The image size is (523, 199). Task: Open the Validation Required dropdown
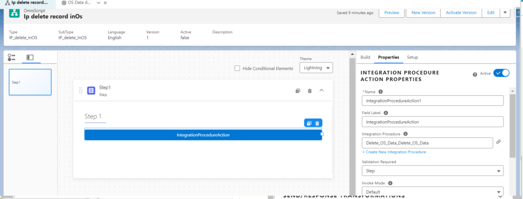point(433,171)
